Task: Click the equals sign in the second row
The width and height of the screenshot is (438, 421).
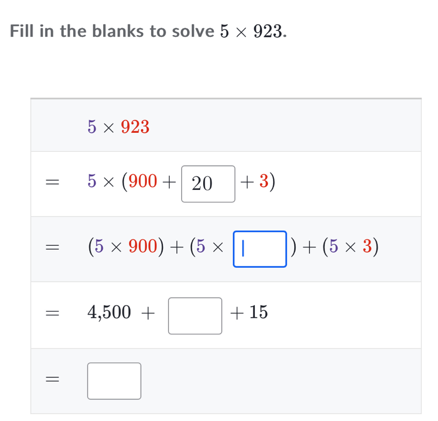Action: click(x=51, y=183)
